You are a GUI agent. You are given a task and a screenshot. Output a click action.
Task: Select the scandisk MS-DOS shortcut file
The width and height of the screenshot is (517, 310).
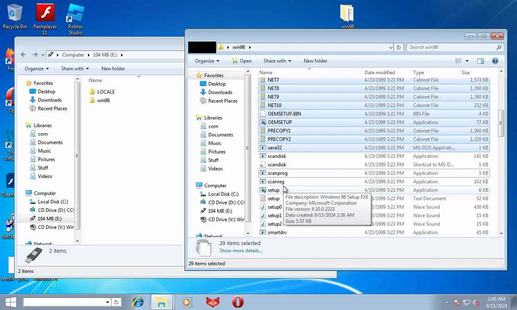click(x=277, y=165)
